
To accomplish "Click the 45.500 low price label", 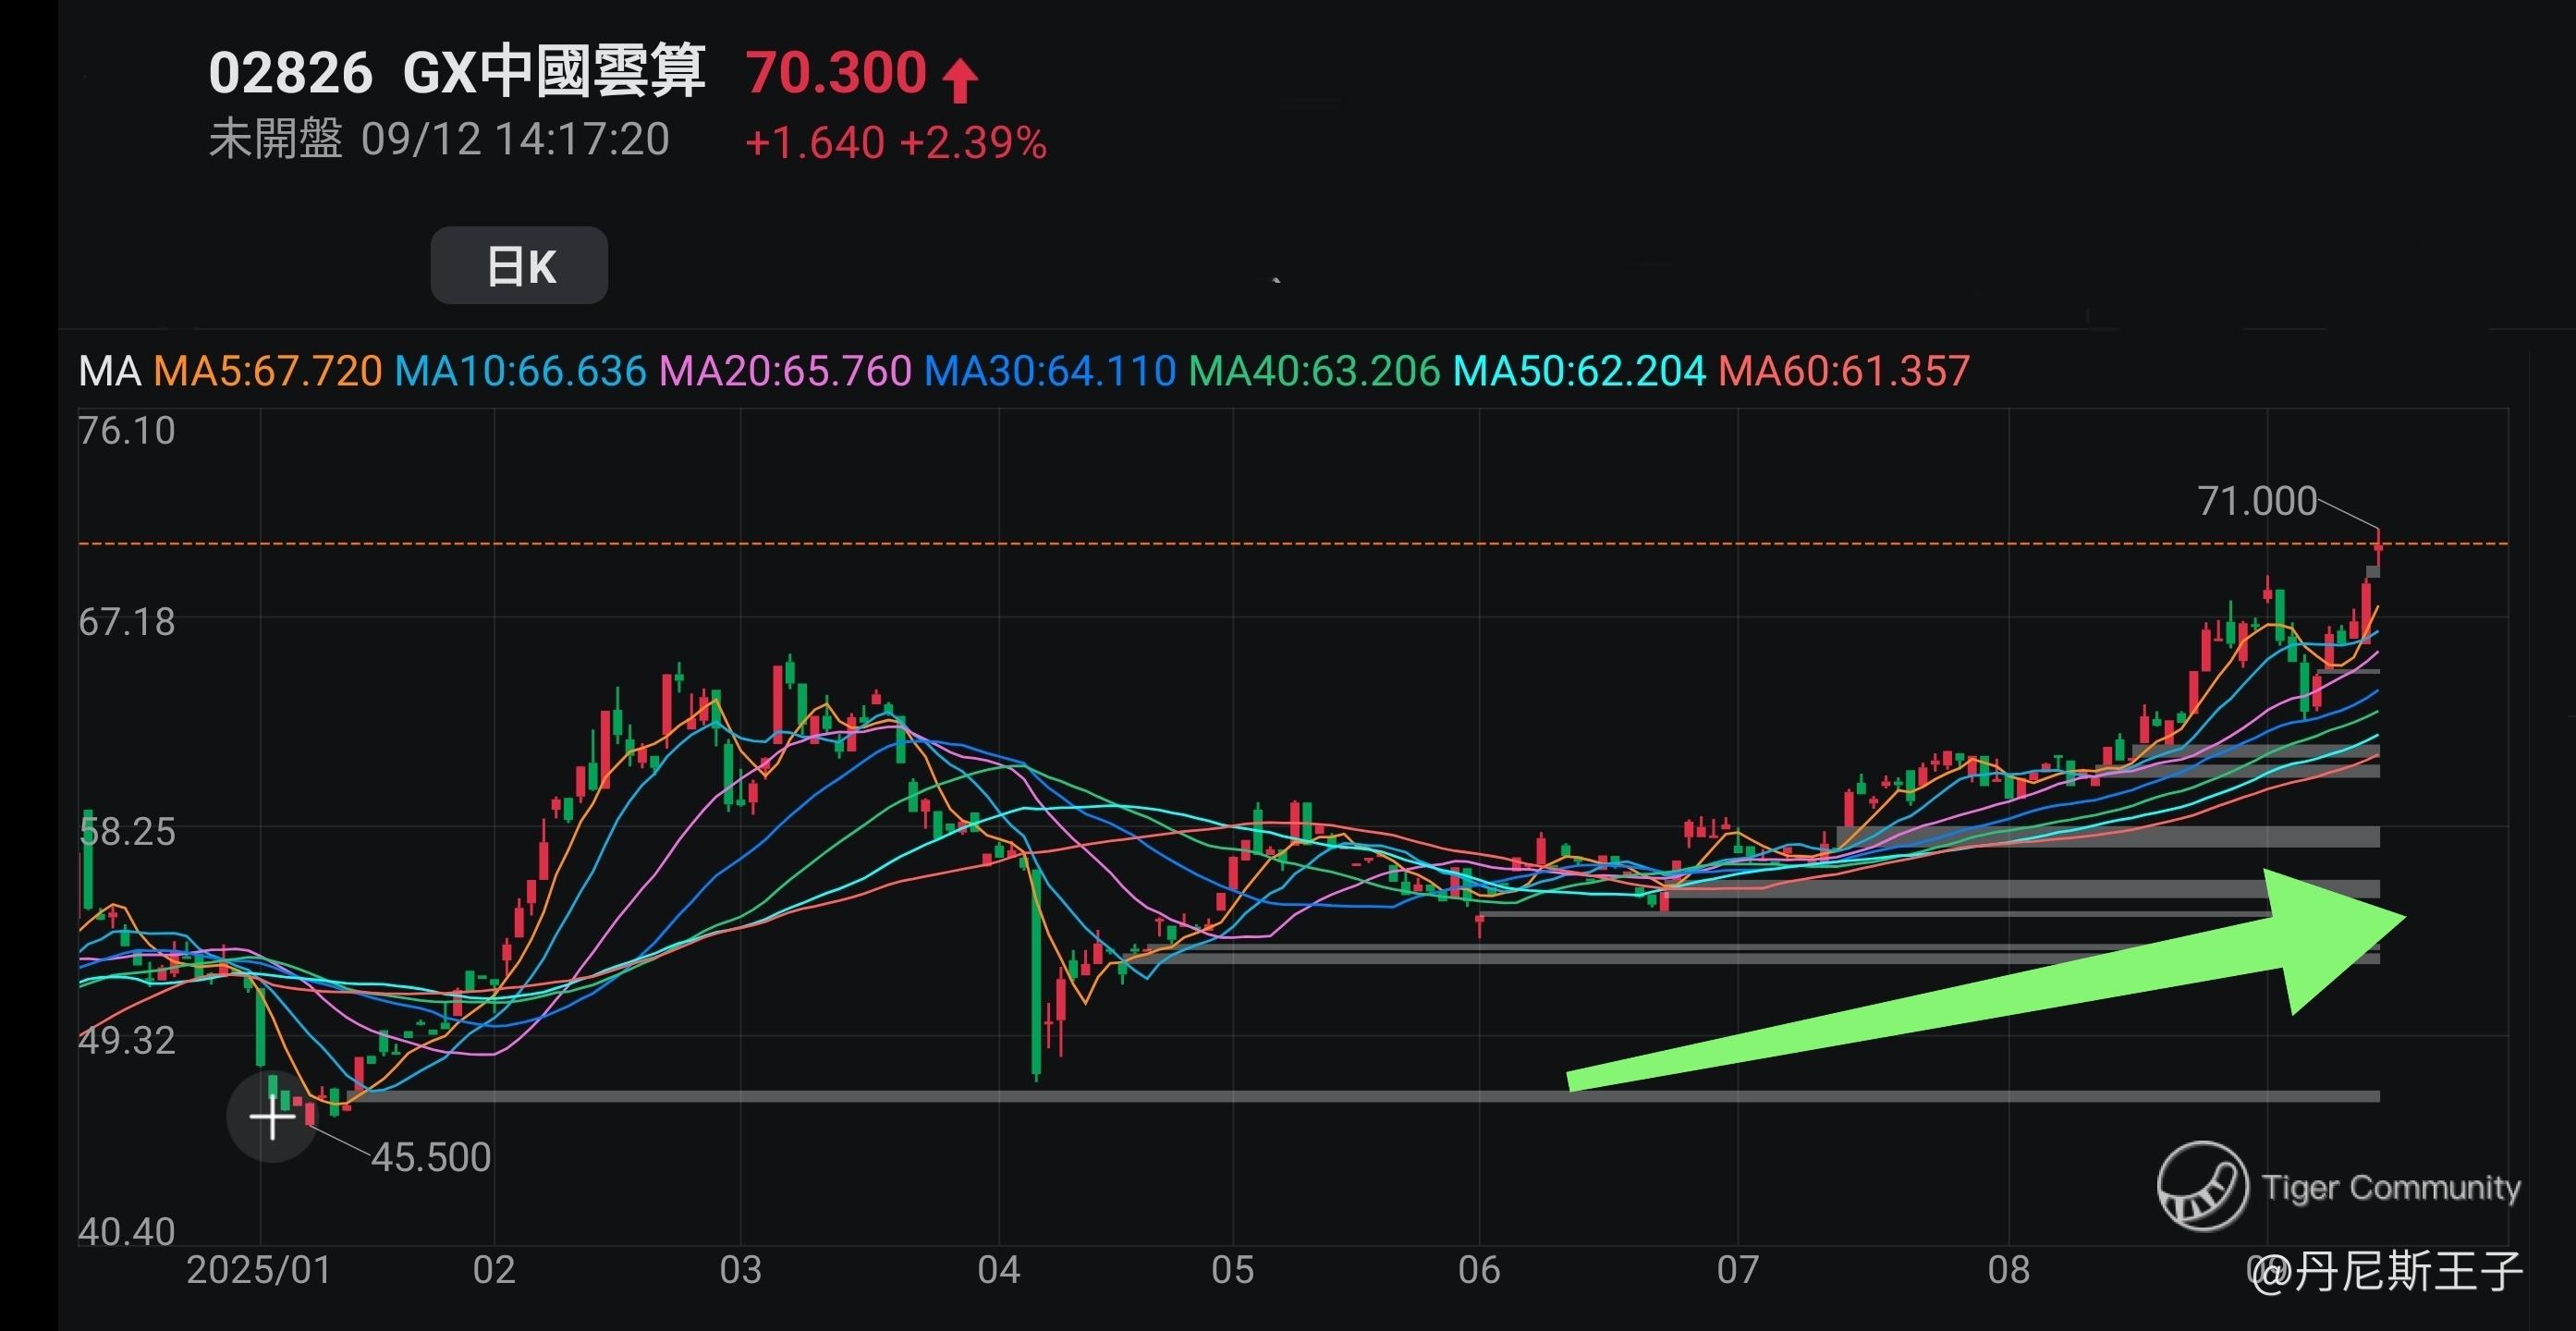I will pos(431,1157).
